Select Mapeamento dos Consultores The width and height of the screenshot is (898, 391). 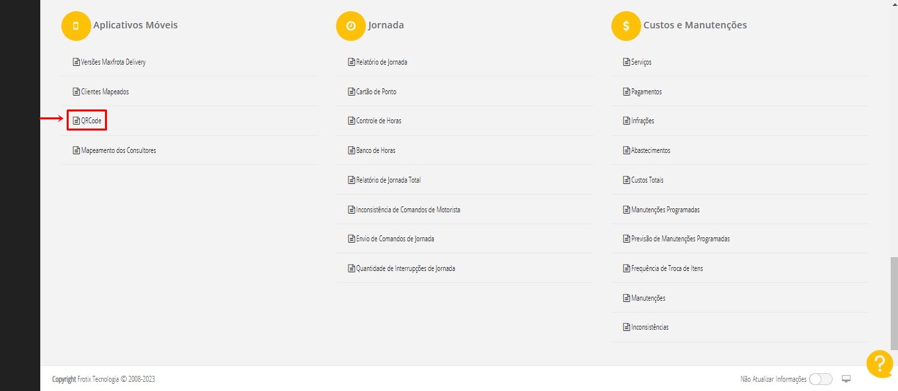118,150
